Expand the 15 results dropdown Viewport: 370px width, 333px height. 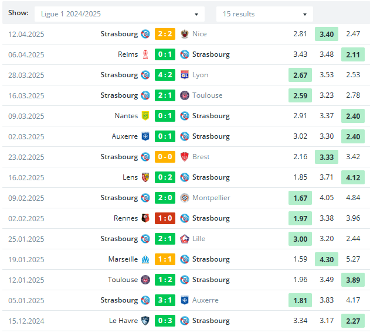point(264,14)
